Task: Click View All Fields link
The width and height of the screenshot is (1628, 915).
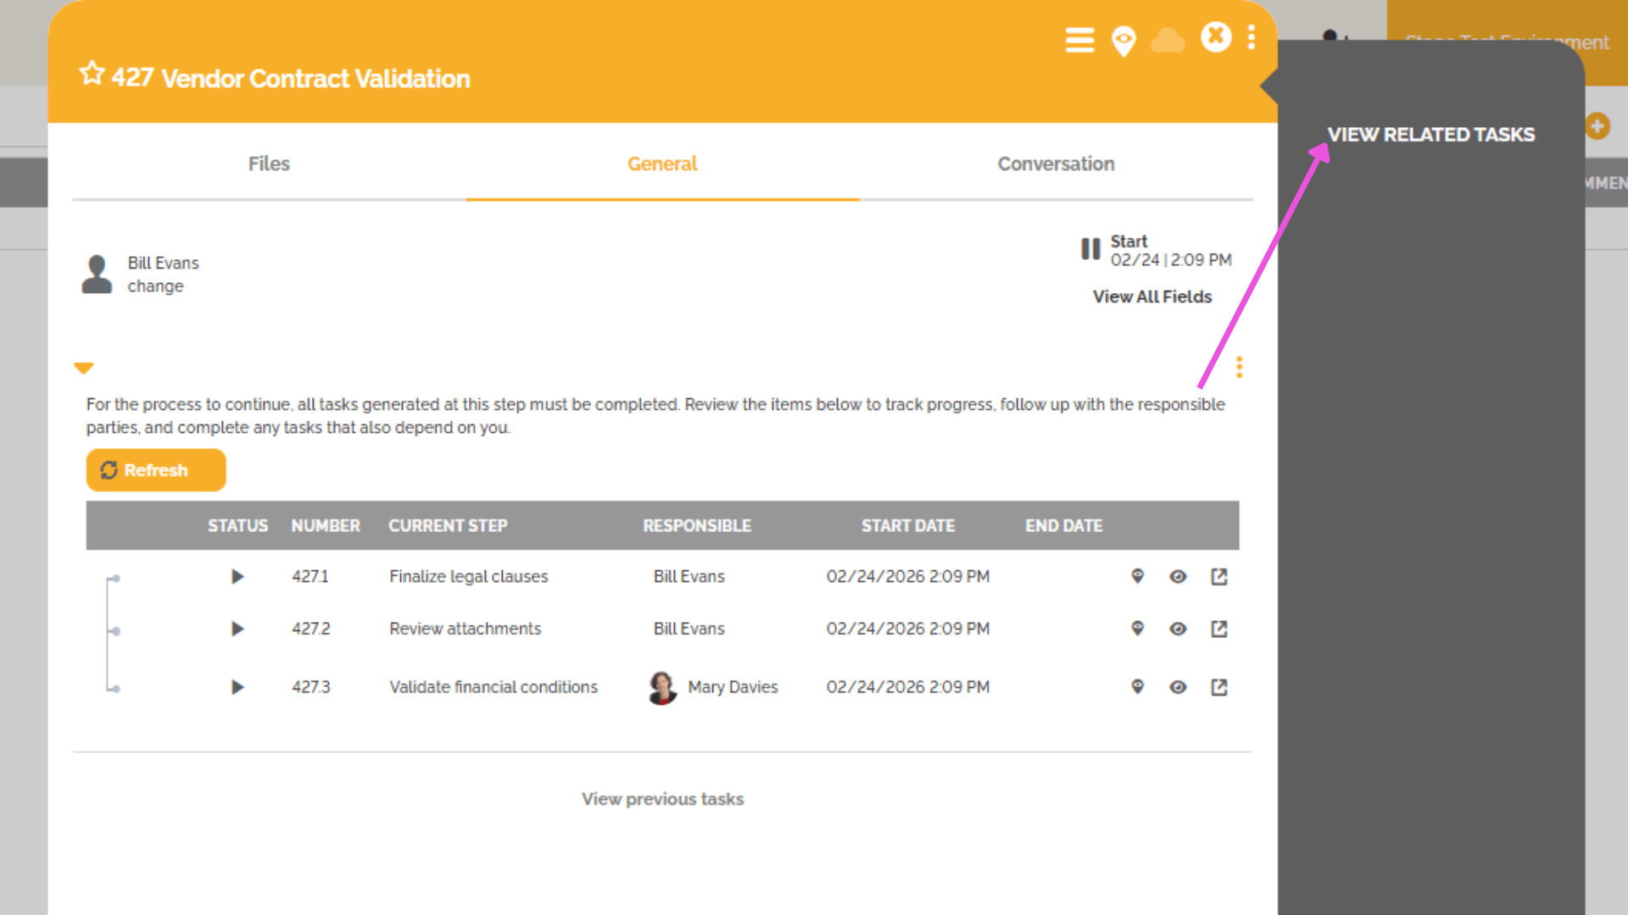Action: [x=1151, y=297]
